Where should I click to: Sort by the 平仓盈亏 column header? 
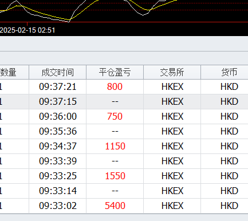(x=115, y=72)
